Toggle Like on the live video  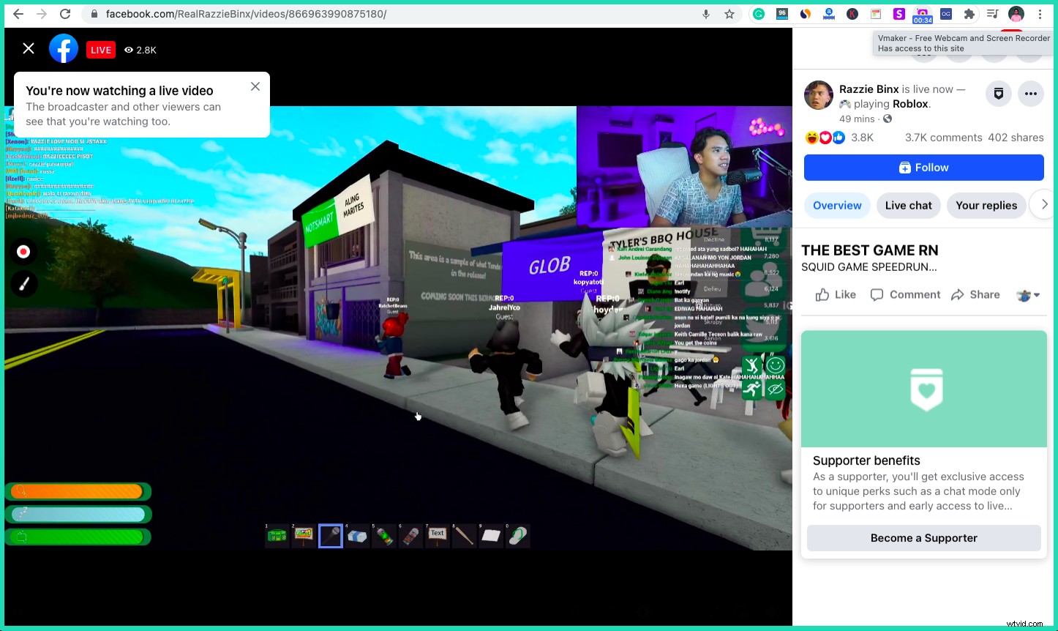pos(836,294)
